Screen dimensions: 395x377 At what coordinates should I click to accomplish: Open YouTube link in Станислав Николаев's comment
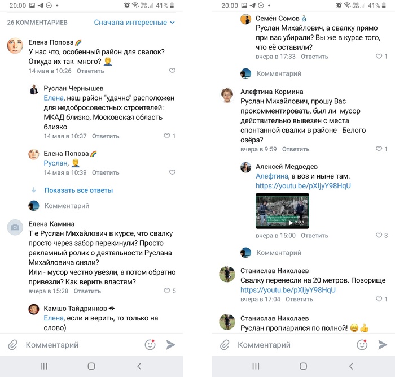tap(288, 290)
